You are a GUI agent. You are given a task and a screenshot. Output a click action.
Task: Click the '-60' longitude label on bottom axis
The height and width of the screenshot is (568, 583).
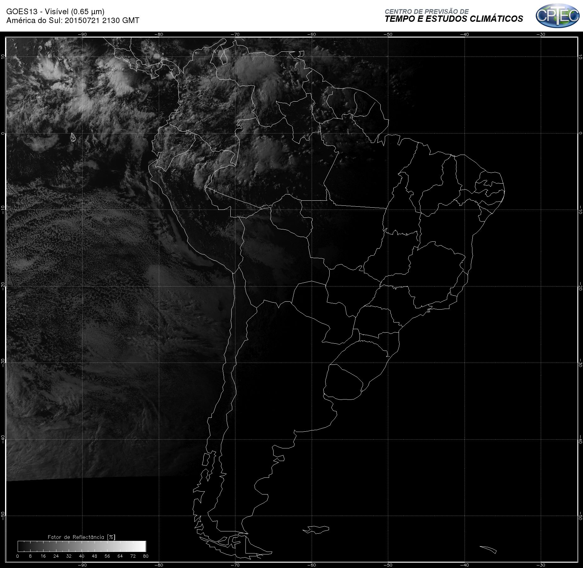312,565
